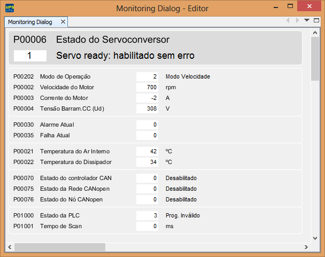
Task: Maximize the editor panel
Action: pos(316,21)
